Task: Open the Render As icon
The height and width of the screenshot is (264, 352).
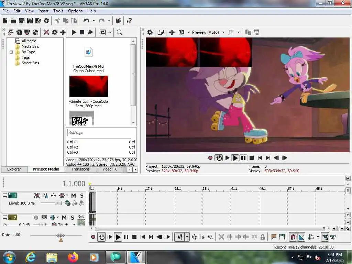Action: coord(38,21)
